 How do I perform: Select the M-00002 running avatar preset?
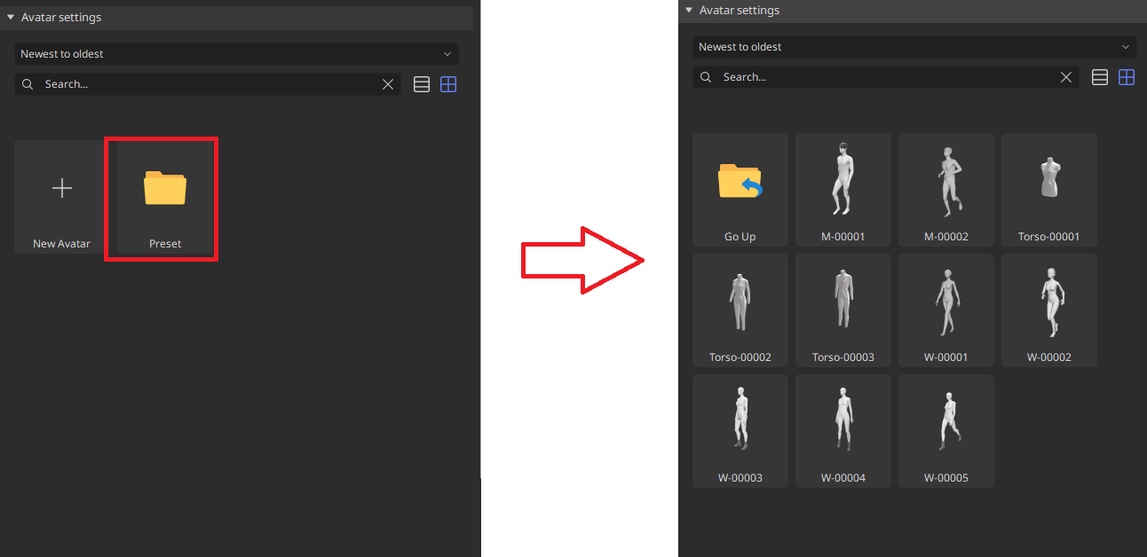(946, 190)
